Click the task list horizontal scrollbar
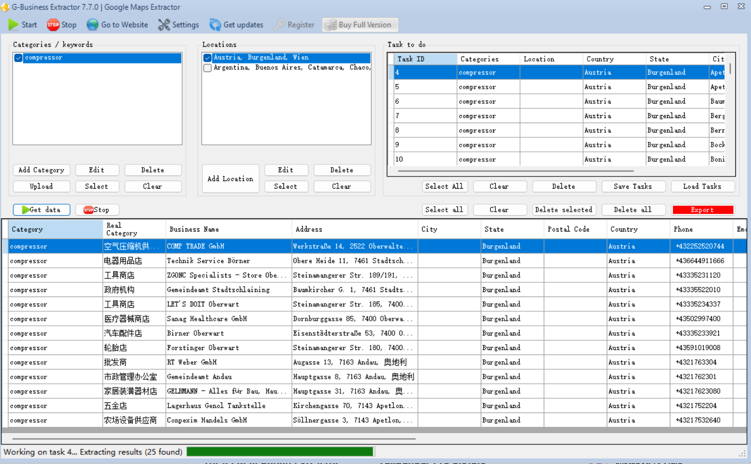 pyautogui.click(x=514, y=171)
